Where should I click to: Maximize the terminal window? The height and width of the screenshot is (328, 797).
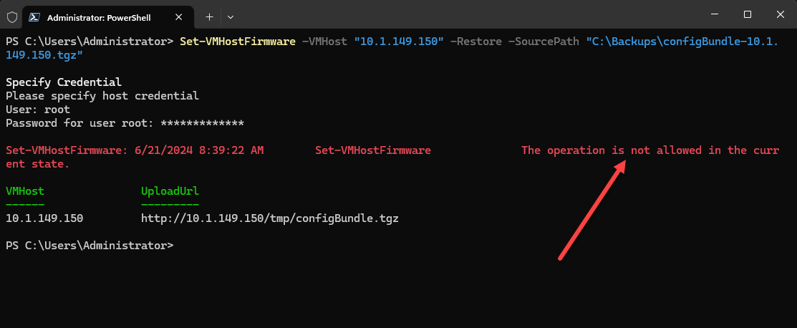point(748,14)
